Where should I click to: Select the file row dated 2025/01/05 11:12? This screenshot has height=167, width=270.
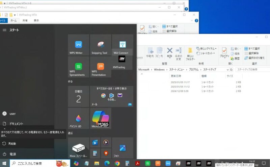[190, 87]
